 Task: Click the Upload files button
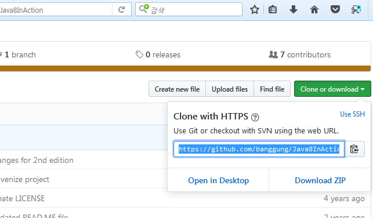pyautogui.click(x=230, y=89)
